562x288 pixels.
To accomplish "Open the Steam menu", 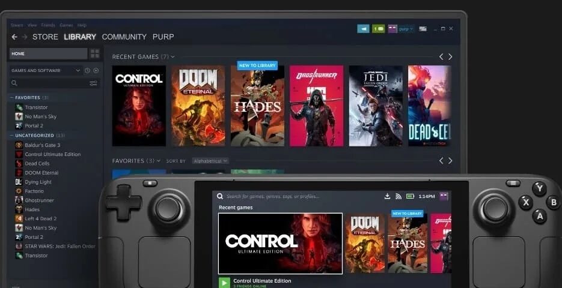I will (16, 25).
